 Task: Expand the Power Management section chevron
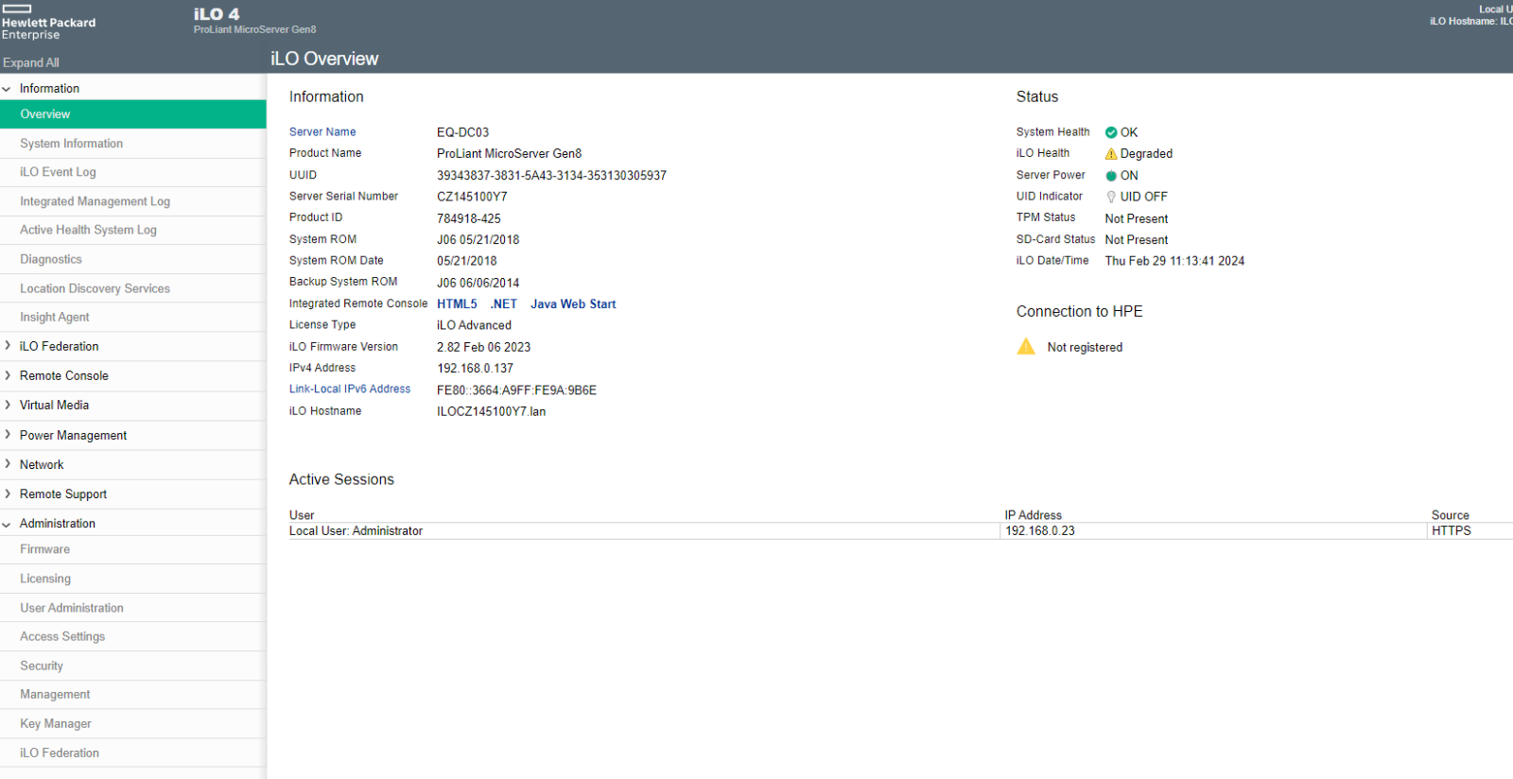click(x=7, y=435)
